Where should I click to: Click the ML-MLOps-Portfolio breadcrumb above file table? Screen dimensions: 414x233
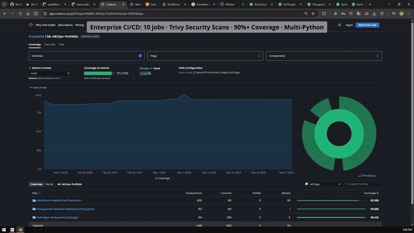point(70,184)
